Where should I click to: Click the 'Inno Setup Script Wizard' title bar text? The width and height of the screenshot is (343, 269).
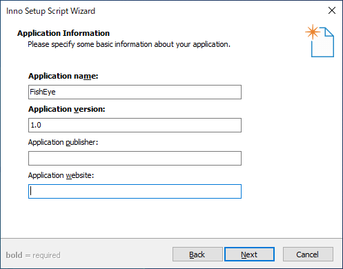pos(50,11)
